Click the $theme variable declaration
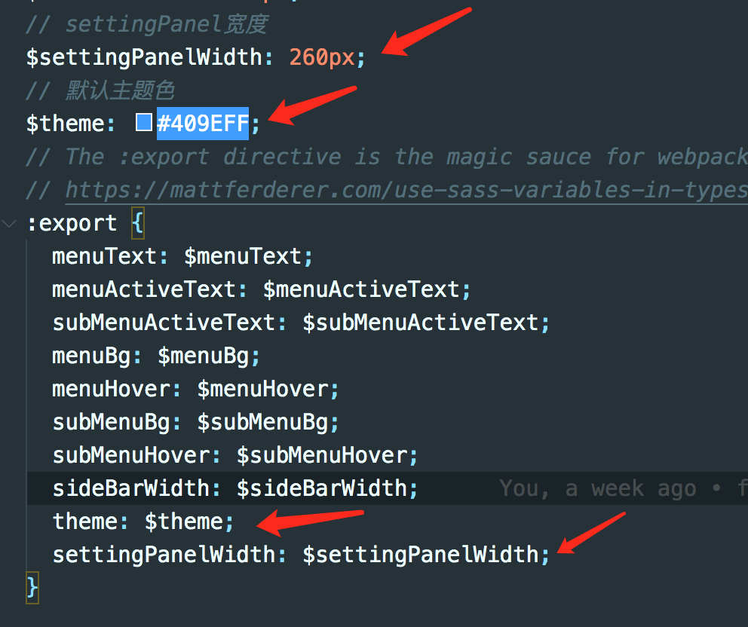The image size is (748, 627). pyautogui.click(x=66, y=124)
